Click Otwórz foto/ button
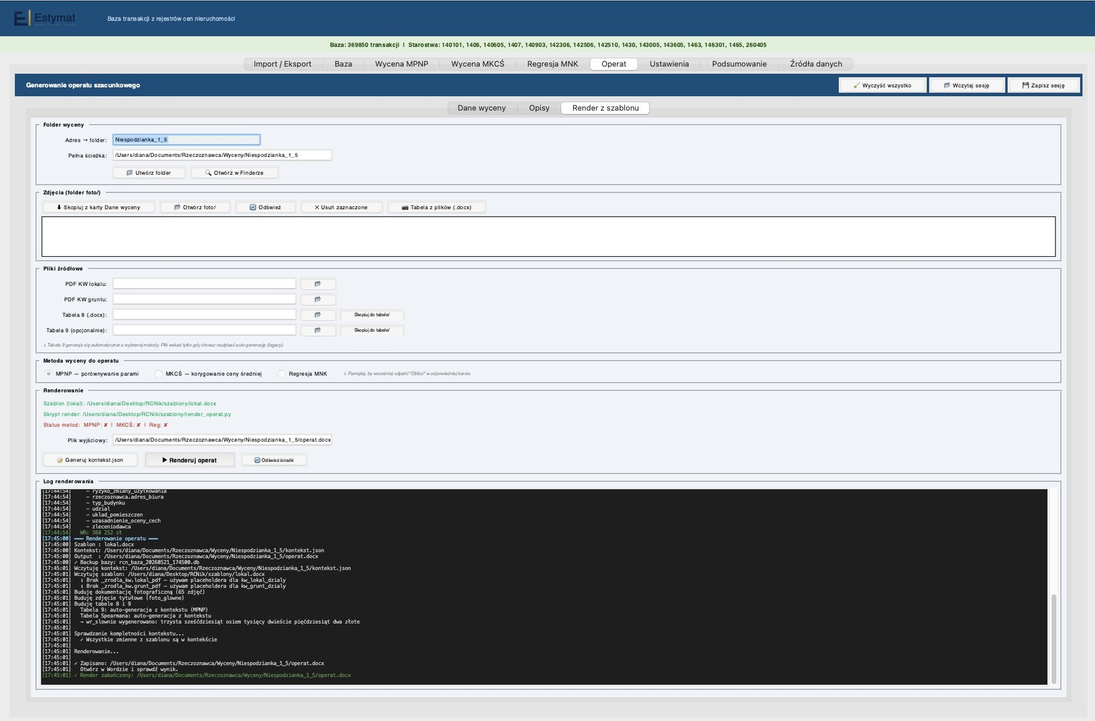Viewport: 1095px width, 721px height. tap(195, 207)
